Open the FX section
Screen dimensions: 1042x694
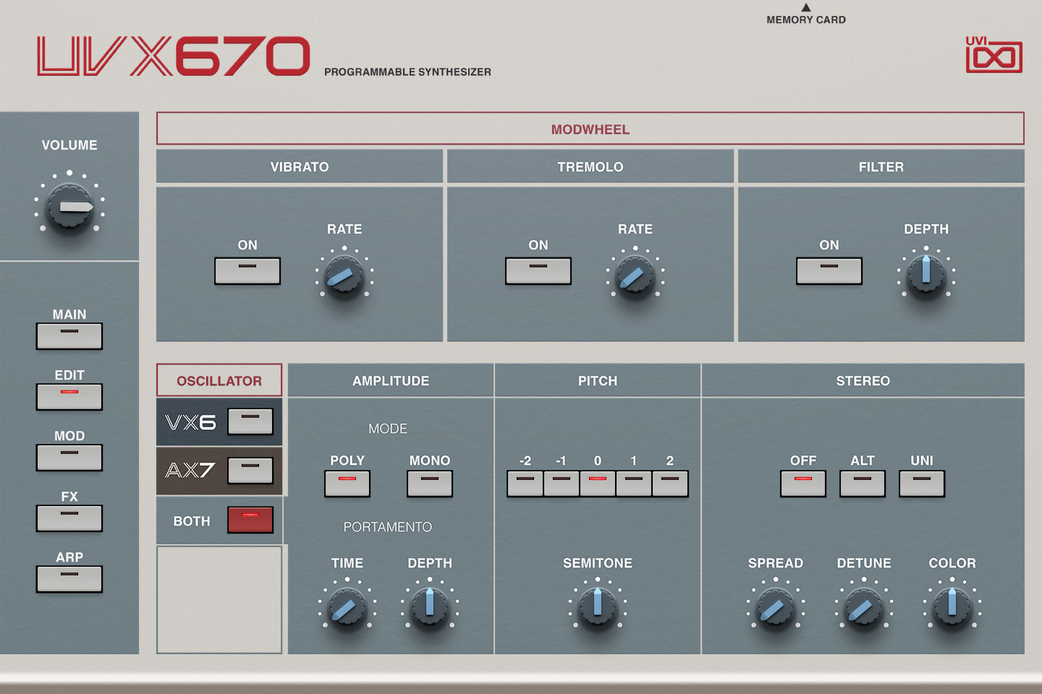coord(69,518)
